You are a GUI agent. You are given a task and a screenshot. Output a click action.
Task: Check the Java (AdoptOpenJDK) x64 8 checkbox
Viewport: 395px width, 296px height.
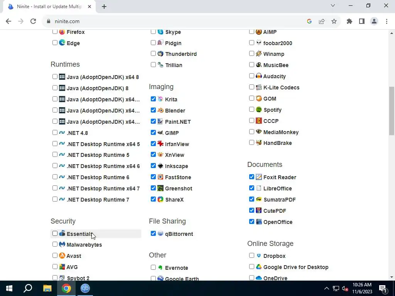55,77
